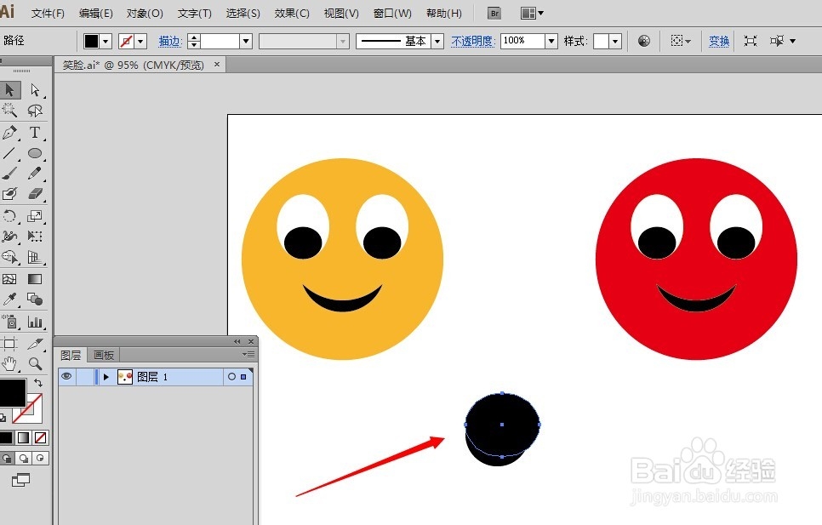Image resolution: width=822 pixels, height=525 pixels.
Task: Open the 样式 graphic style dropdown
Action: click(615, 41)
